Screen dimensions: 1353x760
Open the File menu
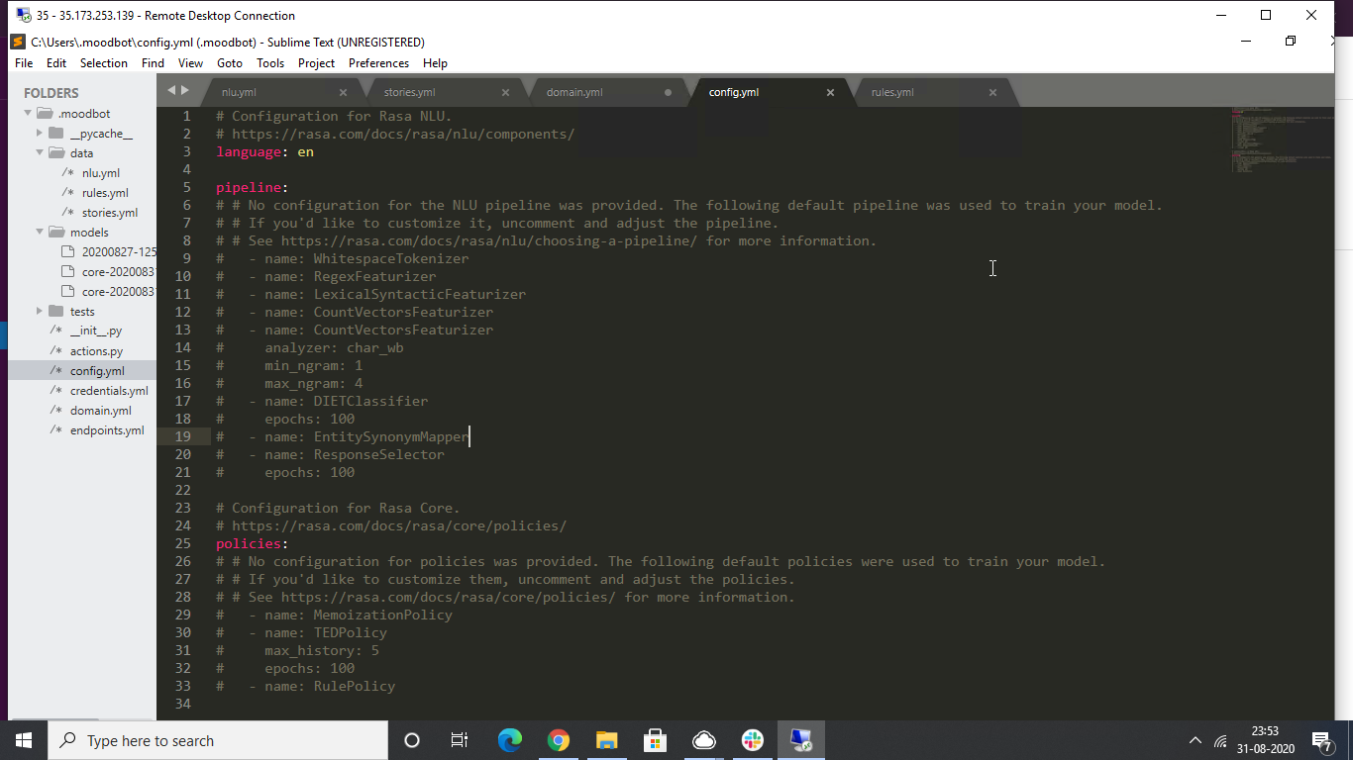coord(24,62)
